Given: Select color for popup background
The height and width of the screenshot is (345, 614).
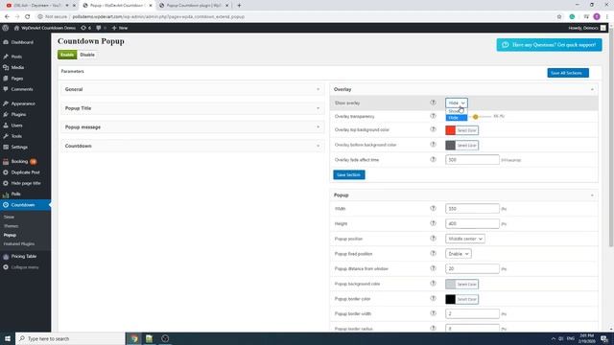Looking at the screenshot, I should [461, 284].
